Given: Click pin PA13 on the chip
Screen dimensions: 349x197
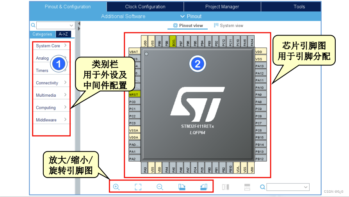Looking at the screenshot, I should (261, 66).
